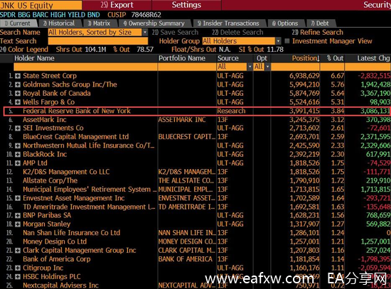
Task: Sort by the % Out column header
Action: [335, 58]
